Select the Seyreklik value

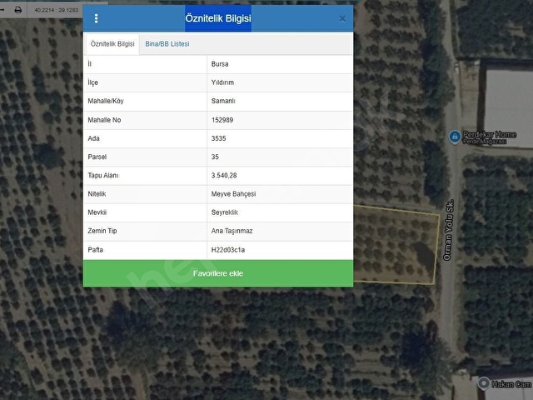coord(224,212)
